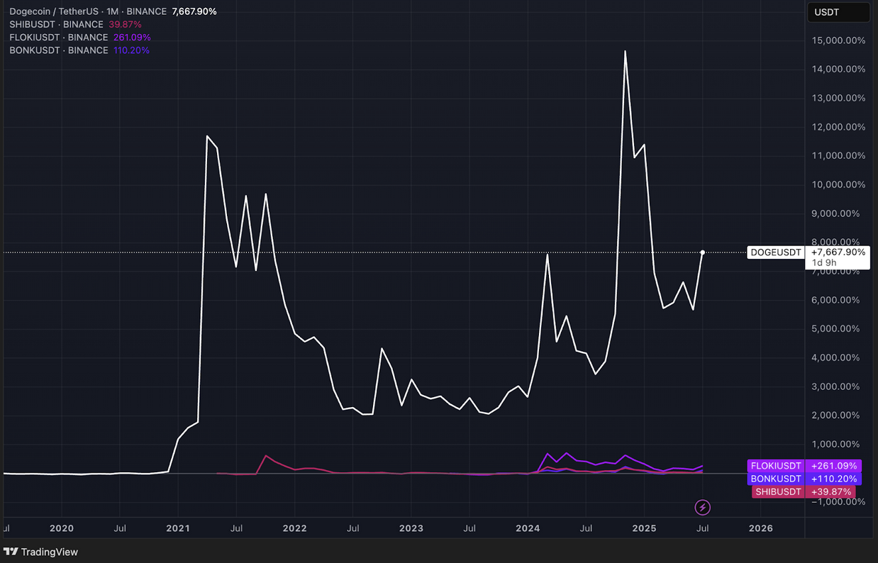Click the +261.09% value tag on price scale
Viewport: 878px width, 563px height.
click(x=834, y=466)
